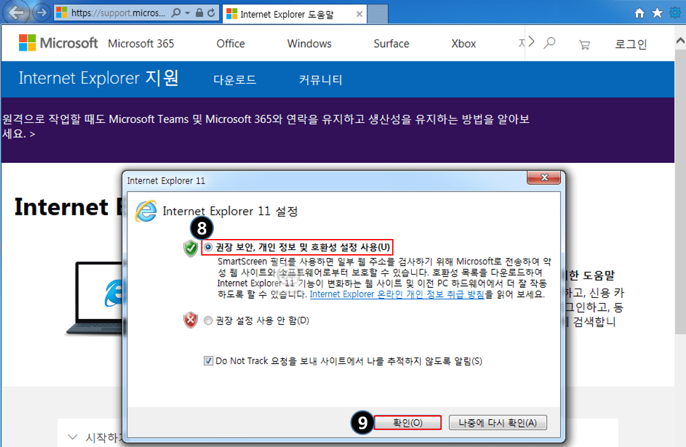Expand more navigation items with the chevron
686x447 pixels.
(x=531, y=42)
